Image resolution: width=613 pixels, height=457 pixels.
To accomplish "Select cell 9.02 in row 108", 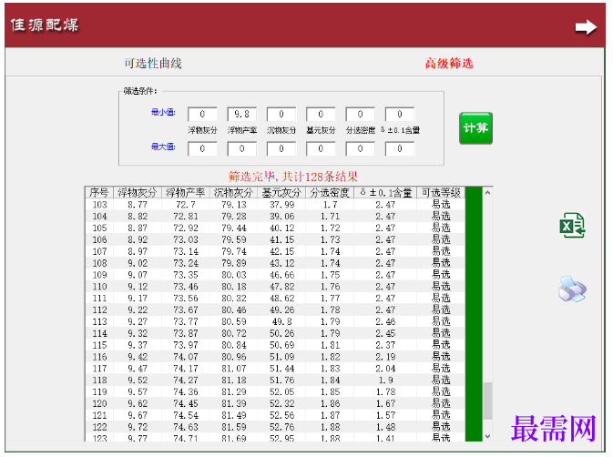I will pos(138,263).
